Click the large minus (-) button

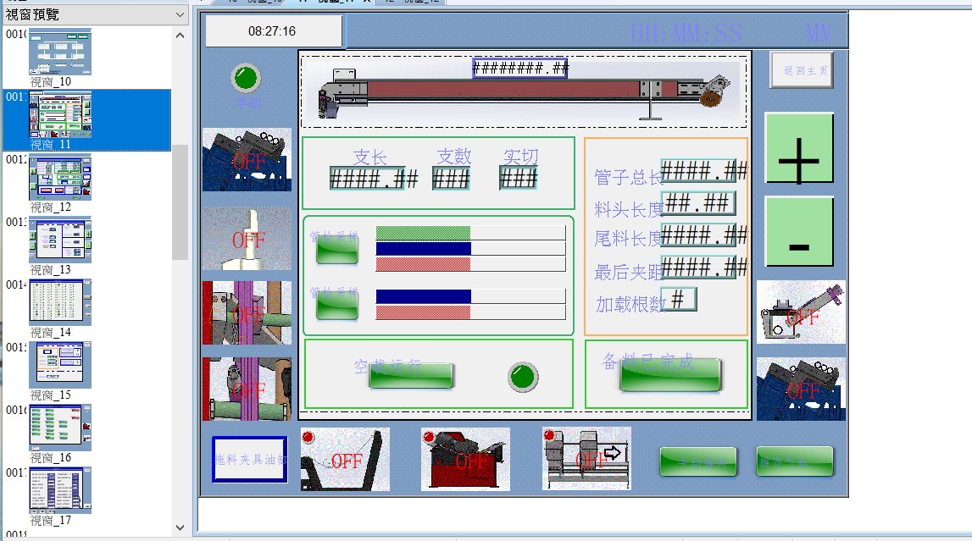click(799, 231)
